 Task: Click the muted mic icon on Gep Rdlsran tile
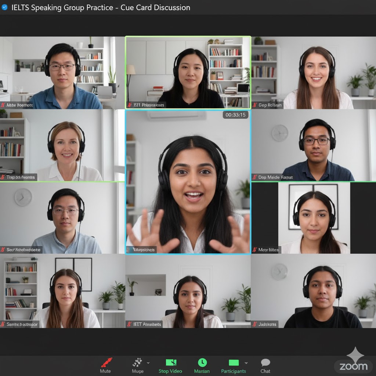[x=254, y=105]
